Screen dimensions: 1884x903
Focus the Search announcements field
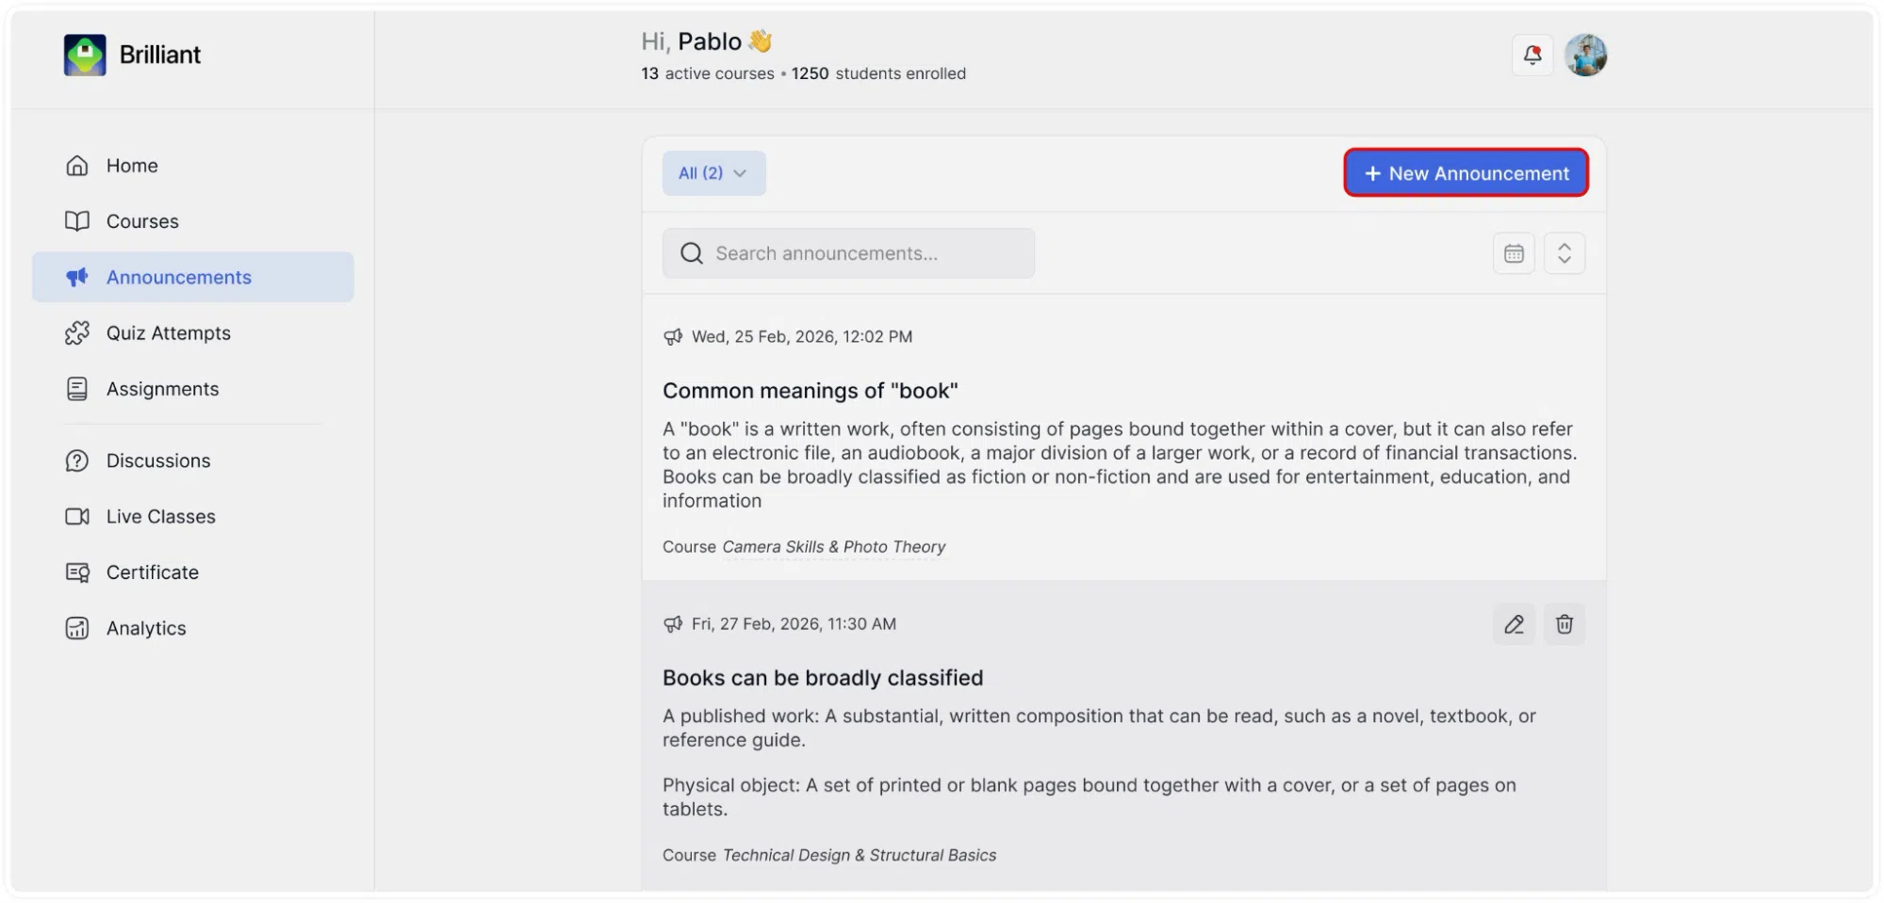click(x=848, y=253)
